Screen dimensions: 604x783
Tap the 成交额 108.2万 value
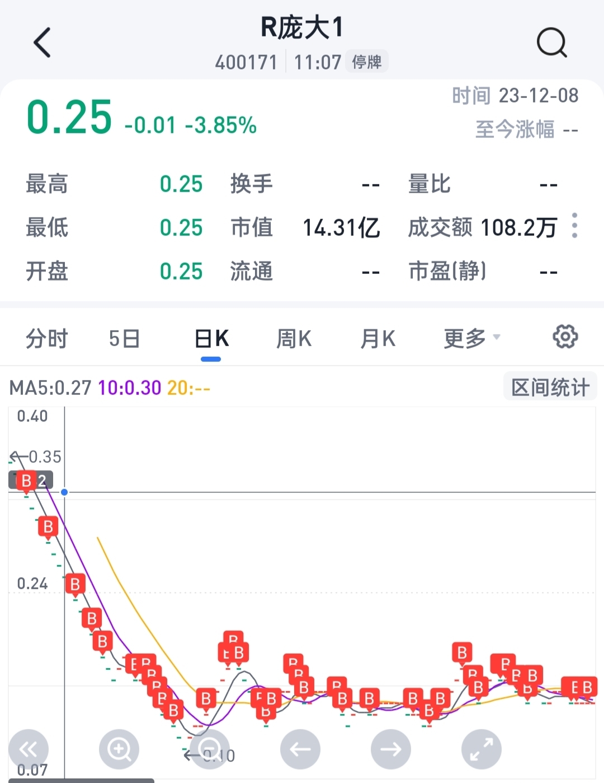(x=518, y=228)
